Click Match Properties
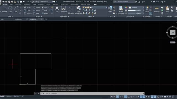177x99 pixels. (121, 10)
